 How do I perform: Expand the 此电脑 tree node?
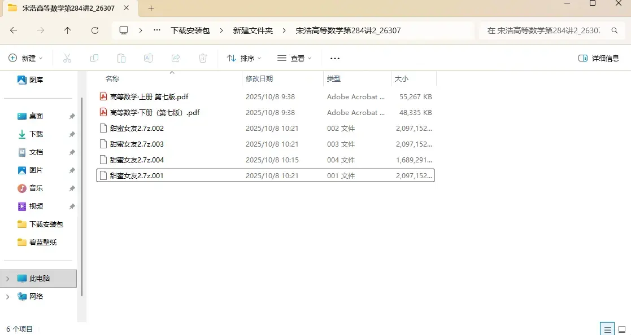tap(8, 279)
